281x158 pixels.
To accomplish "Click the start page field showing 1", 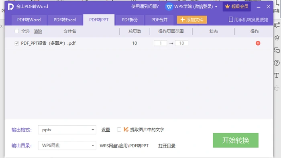I will point(161,43).
